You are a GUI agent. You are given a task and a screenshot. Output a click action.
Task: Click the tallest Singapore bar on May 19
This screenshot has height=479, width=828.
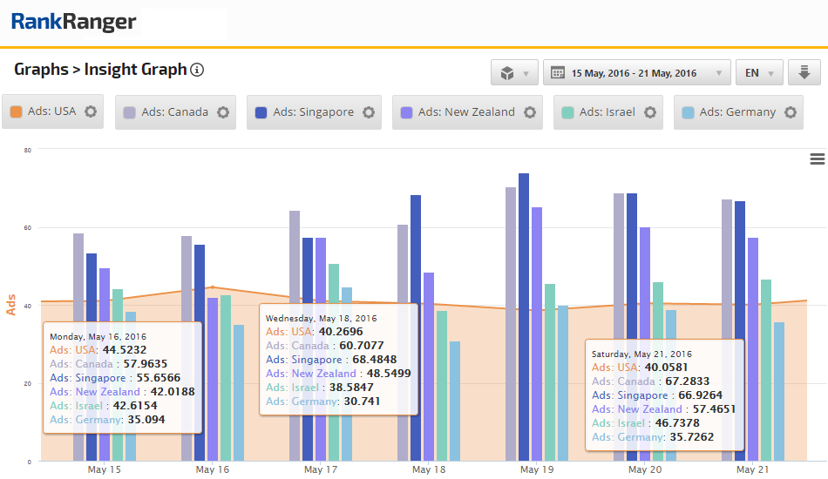pos(524,314)
